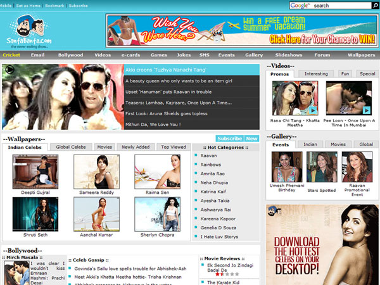Open the Gallery navigation item
Screen dimensions: 380x285
click(x=254, y=55)
